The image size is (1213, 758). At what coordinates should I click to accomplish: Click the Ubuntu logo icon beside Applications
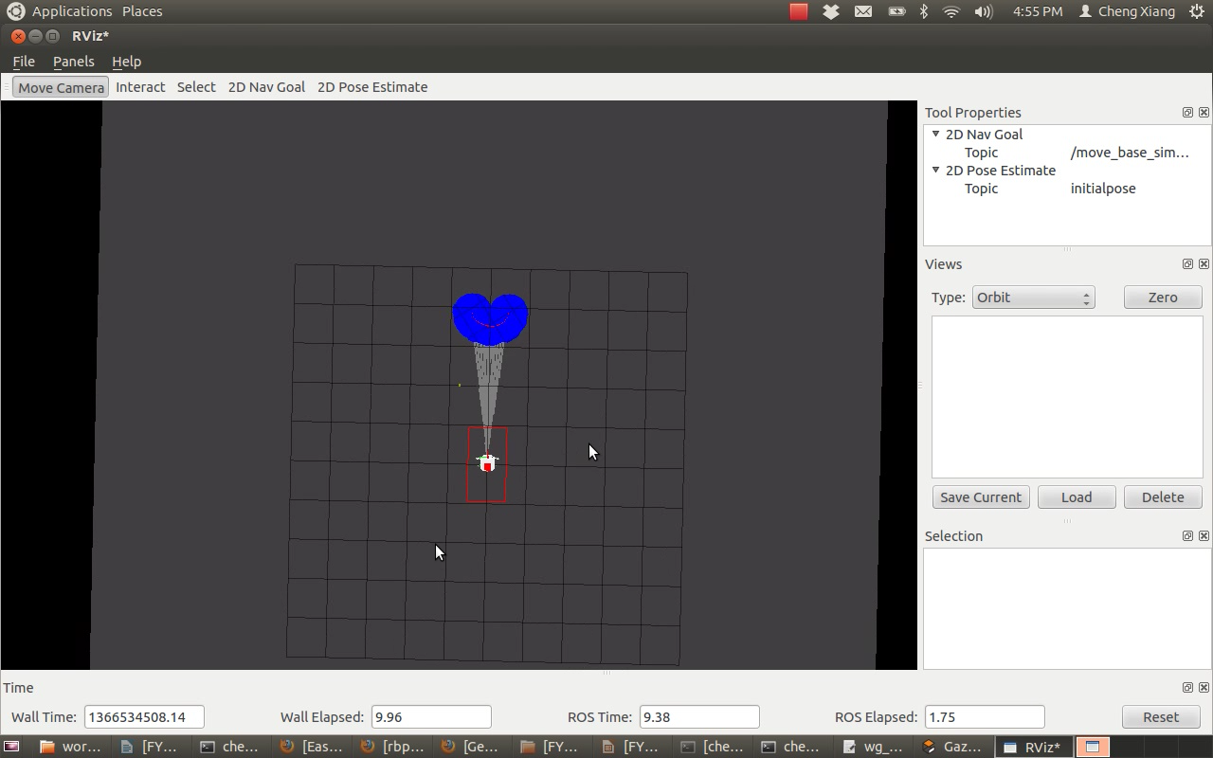coord(15,11)
